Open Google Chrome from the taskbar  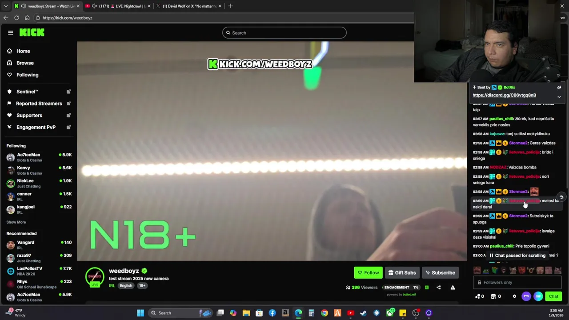(325, 313)
